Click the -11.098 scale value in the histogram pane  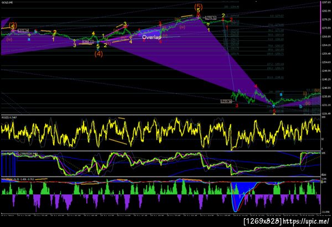(x=326, y=212)
